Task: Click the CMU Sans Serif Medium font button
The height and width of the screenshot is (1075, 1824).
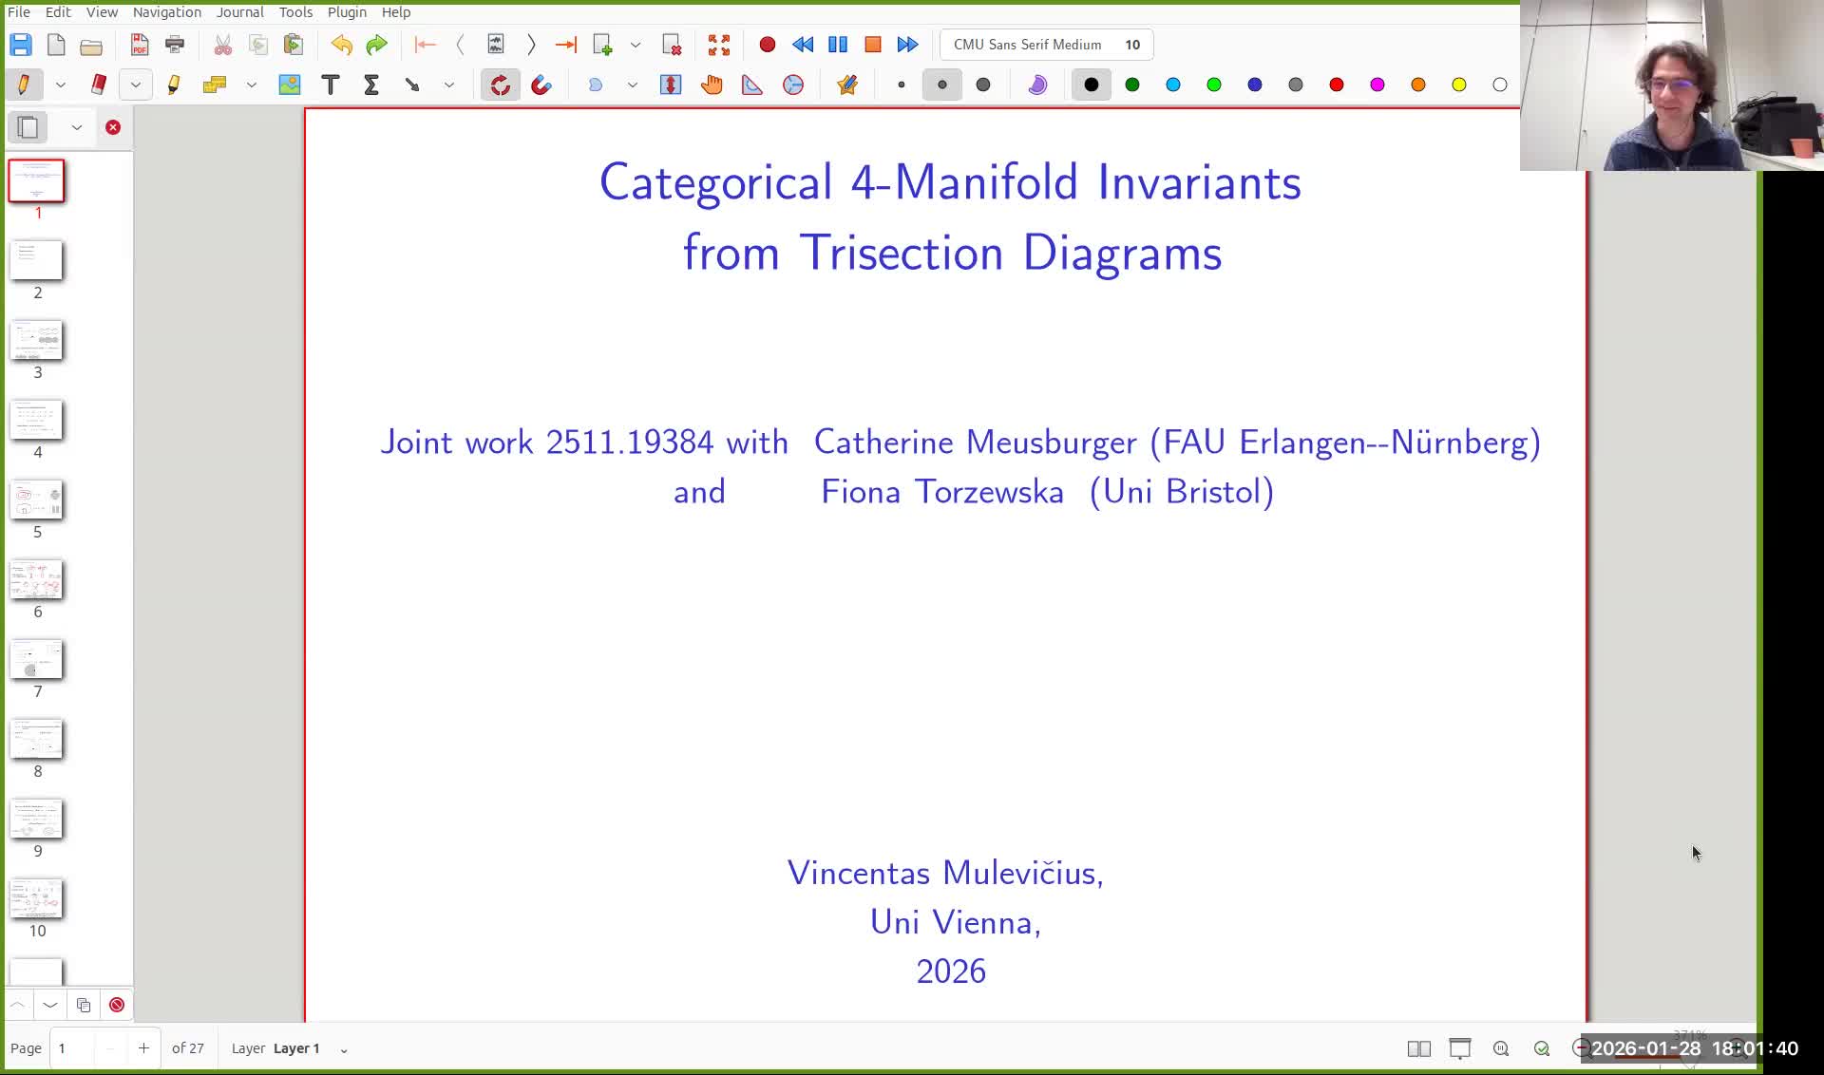Action: point(1045,45)
